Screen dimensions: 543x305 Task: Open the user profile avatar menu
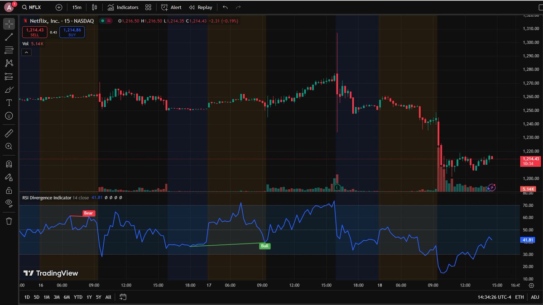10,7
